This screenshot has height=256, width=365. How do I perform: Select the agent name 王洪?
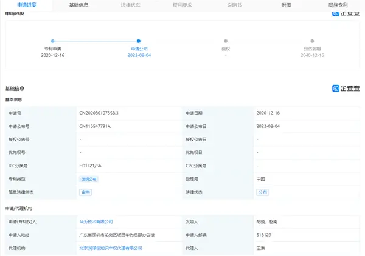point(260,248)
